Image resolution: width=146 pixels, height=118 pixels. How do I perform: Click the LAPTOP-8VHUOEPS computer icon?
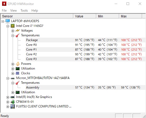8,21
